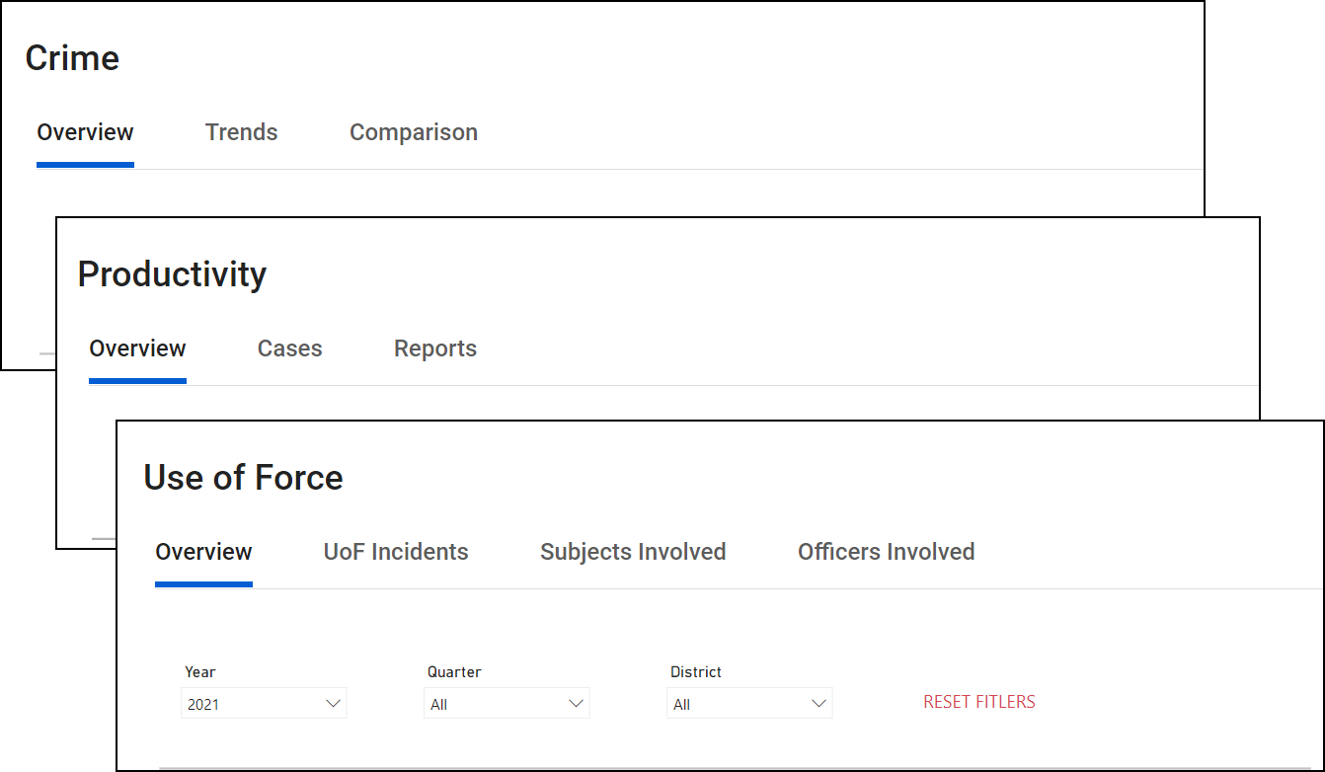The image size is (1325, 772).
Task: Select the Use of Force Overview tab
Action: click(203, 552)
